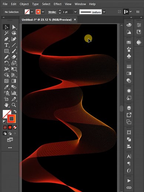
Task: Select the Artboard tool
Action: tap(6, 99)
